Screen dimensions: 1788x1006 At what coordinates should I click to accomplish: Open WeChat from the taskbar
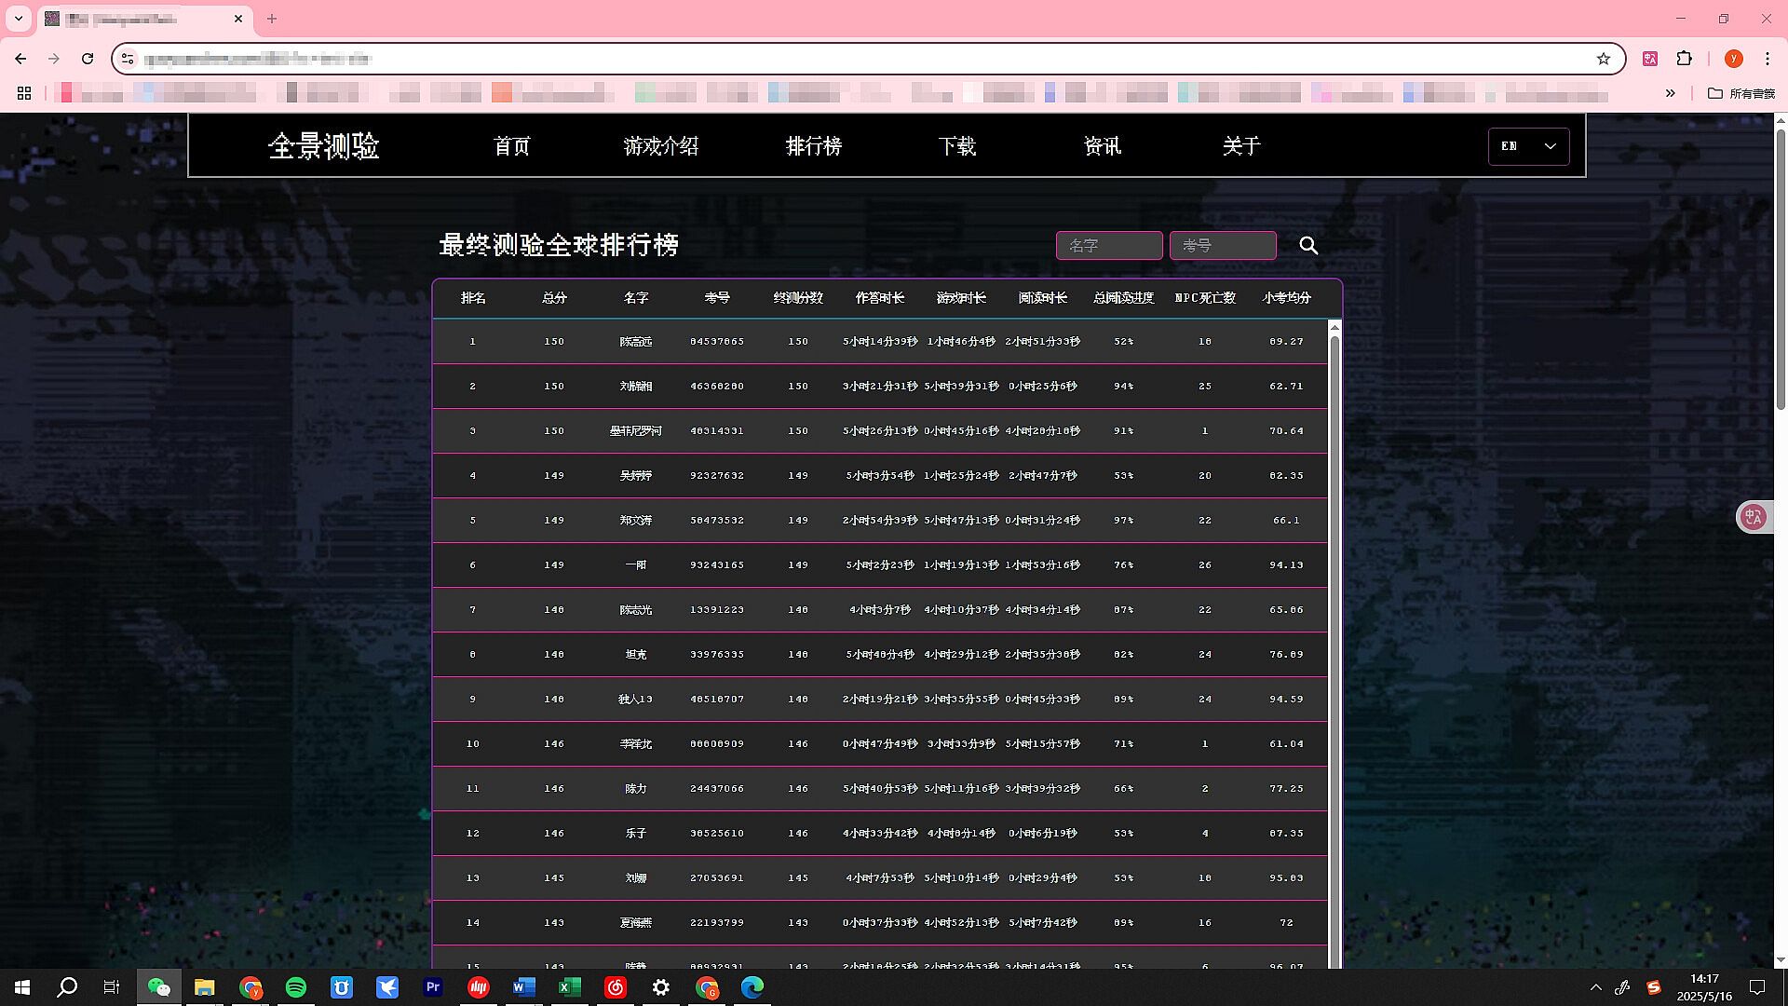coord(159,987)
